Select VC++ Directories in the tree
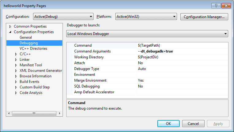This screenshot has height=132, width=234. click(x=33, y=49)
